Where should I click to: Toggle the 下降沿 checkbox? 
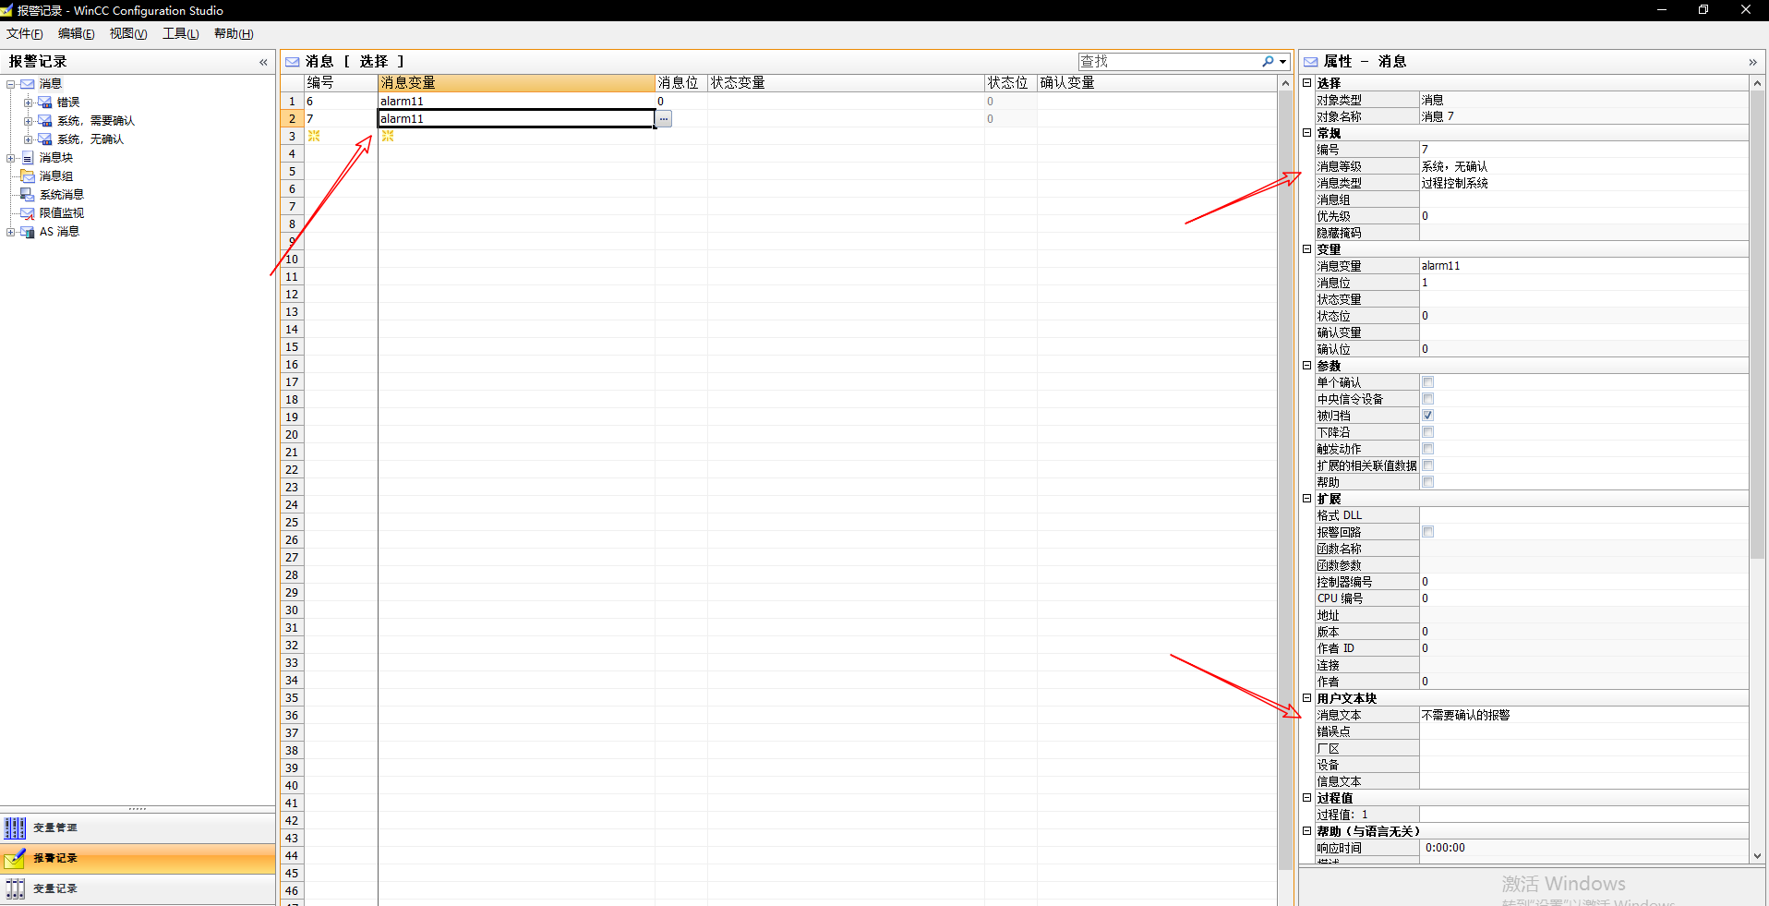[1428, 432]
